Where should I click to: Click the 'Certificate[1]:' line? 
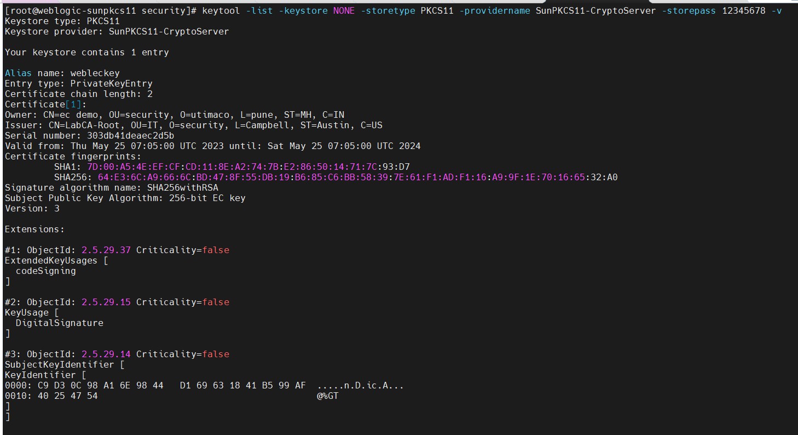(x=45, y=105)
